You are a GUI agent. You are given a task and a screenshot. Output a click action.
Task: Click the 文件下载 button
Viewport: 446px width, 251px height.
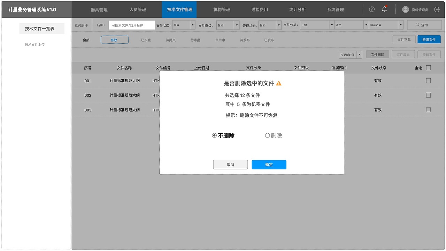coord(404,40)
